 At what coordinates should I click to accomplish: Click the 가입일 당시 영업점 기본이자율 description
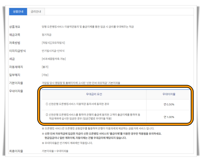(81, 83)
